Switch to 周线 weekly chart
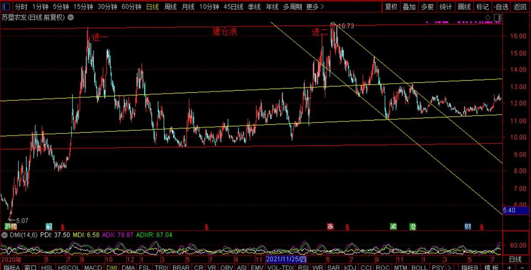The width and height of the screenshot is (531, 270). [170, 7]
